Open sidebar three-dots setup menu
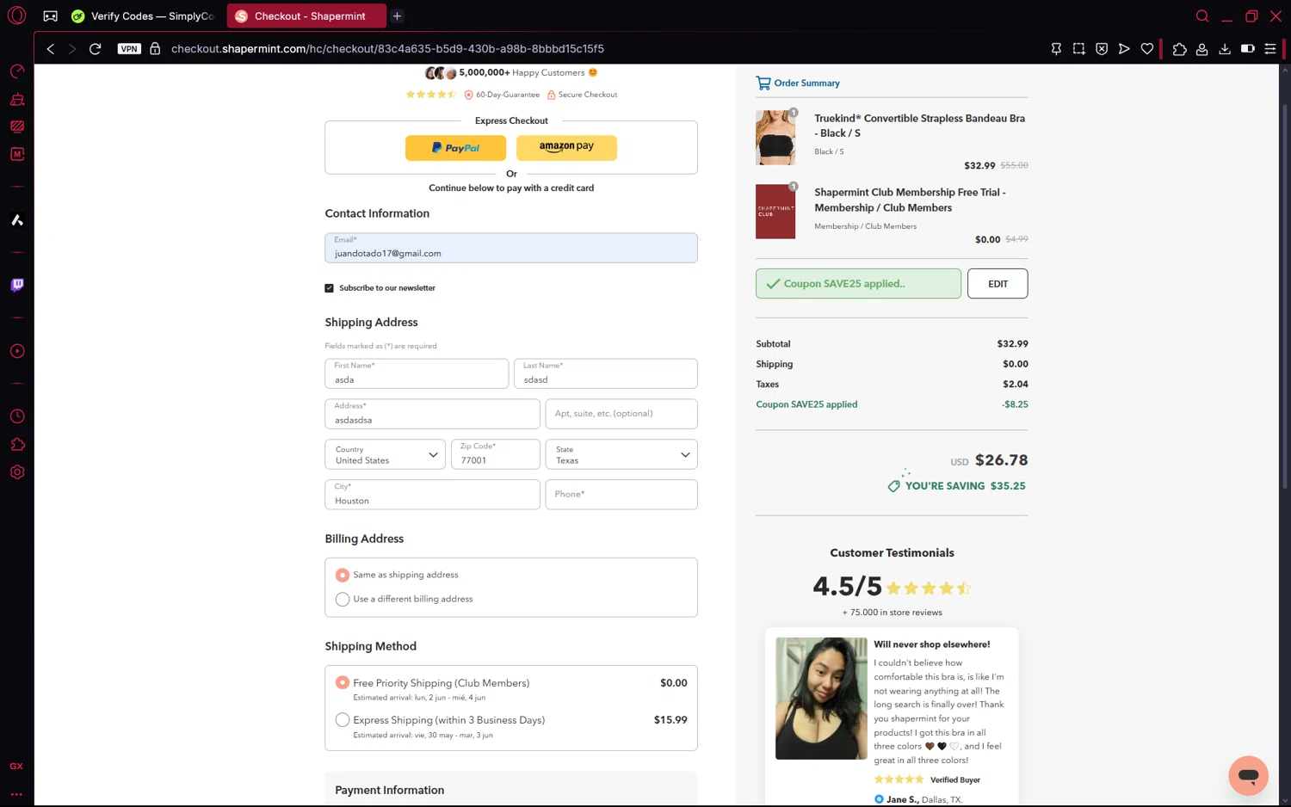 pos(16,794)
